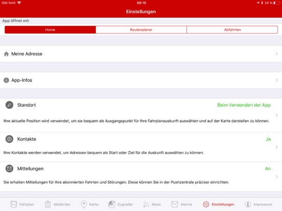The height and width of the screenshot is (211, 282).
Task: Tap the location arrow status icon
Action: [258, 3]
